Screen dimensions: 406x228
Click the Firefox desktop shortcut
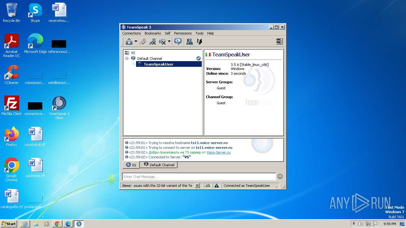coord(11,137)
